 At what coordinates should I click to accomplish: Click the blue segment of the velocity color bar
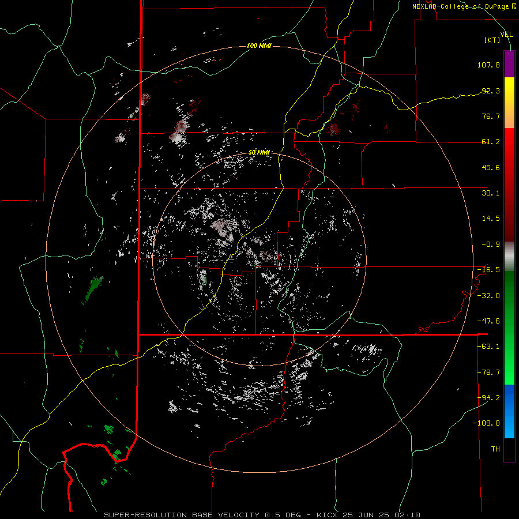(509, 411)
